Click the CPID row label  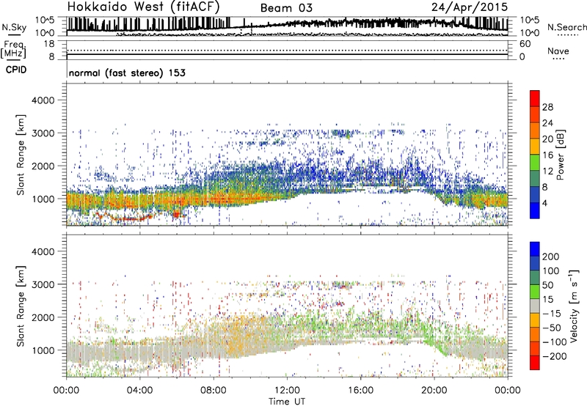[x=16, y=70]
